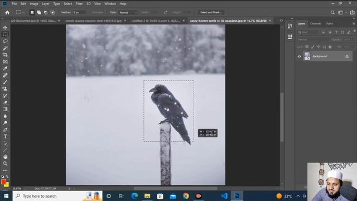Click the Windows Start button

pyautogui.click(x=6, y=196)
